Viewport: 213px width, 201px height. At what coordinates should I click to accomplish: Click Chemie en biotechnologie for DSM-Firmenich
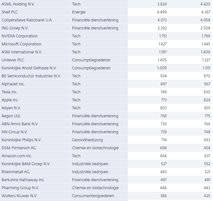click(95, 148)
